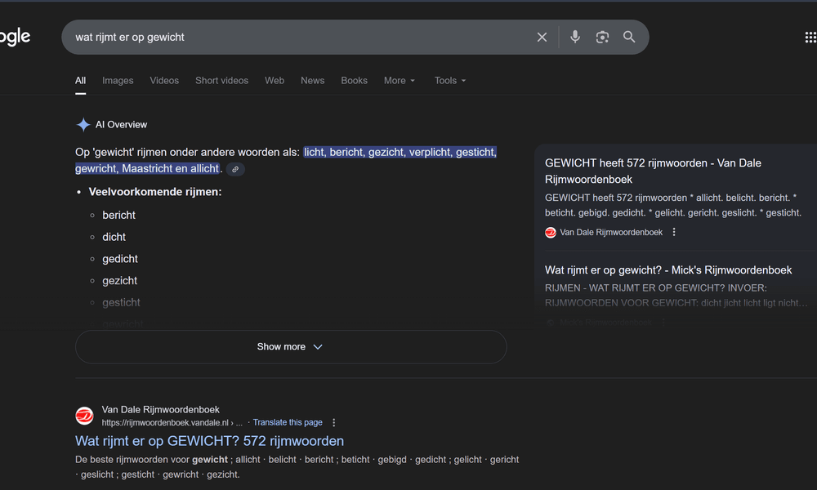Open Google Lens camera icon

[x=602, y=36]
